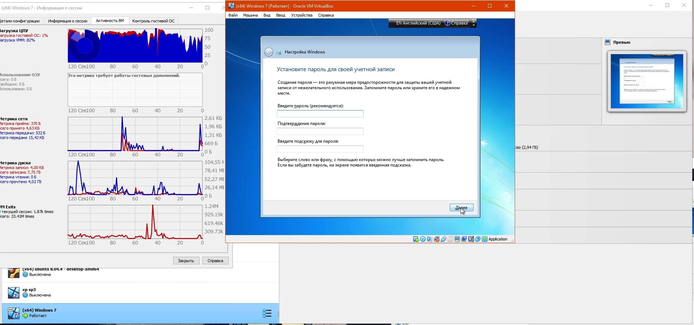Screen dimensions: 694x325
Task: Click the green-arrow keyboard capture indicator
Action: click(x=484, y=239)
